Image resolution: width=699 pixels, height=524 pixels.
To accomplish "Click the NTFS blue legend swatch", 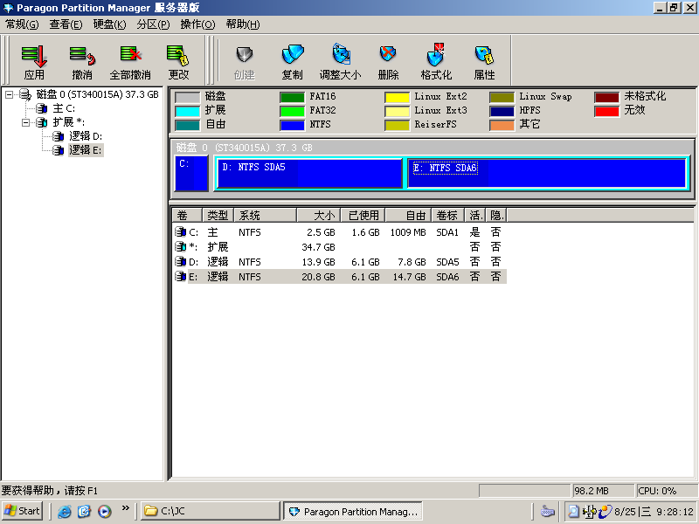I will [292, 125].
